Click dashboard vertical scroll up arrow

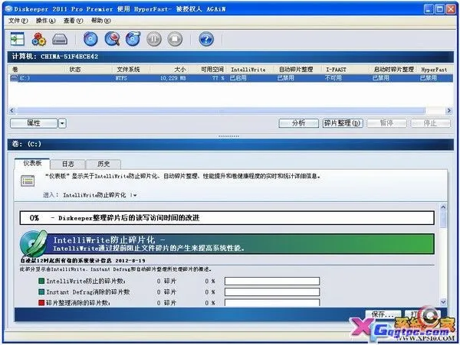pyautogui.click(x=443, y=207)
